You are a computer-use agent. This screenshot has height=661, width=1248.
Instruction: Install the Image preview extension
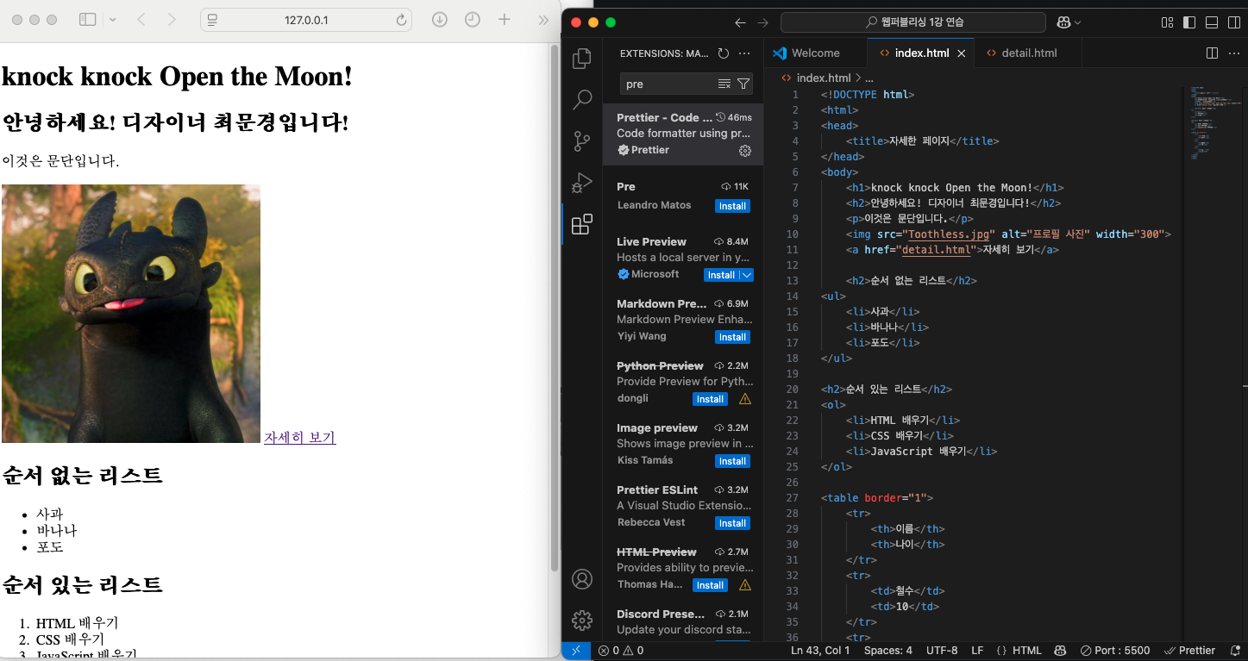pyautogui.click(x=732, y=461)
